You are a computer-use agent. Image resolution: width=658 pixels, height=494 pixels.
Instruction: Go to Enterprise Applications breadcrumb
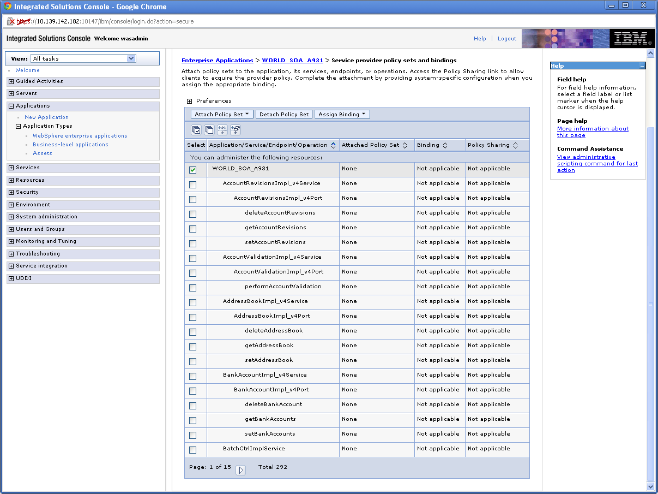pyautogui.click(x=217, y=61)
